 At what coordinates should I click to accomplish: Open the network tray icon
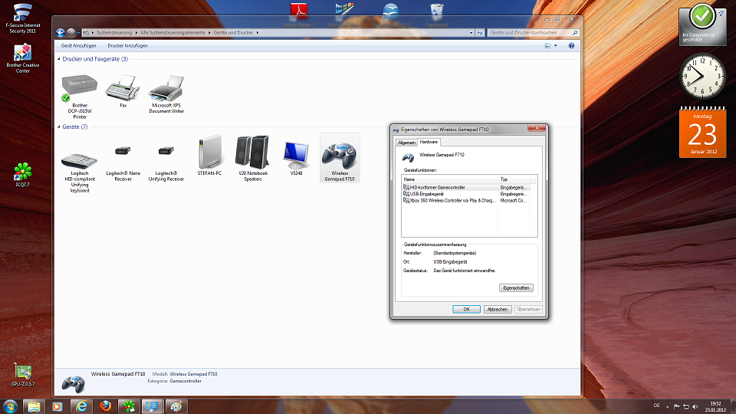pos(685,406)
